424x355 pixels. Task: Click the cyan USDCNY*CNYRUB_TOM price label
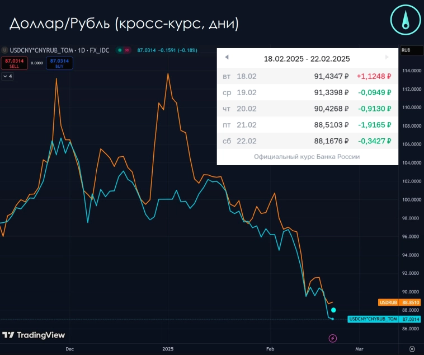click(x=384, y=319)
